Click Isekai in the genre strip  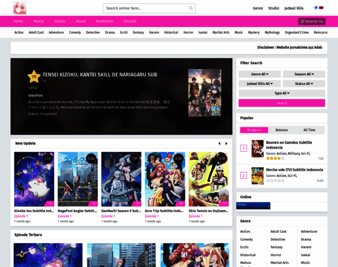(203, 32)
